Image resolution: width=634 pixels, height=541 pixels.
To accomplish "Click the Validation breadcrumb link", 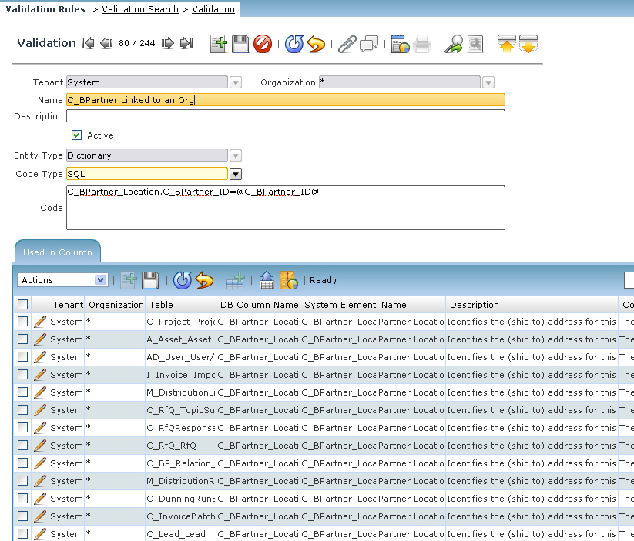I will (x=213, y=9).
